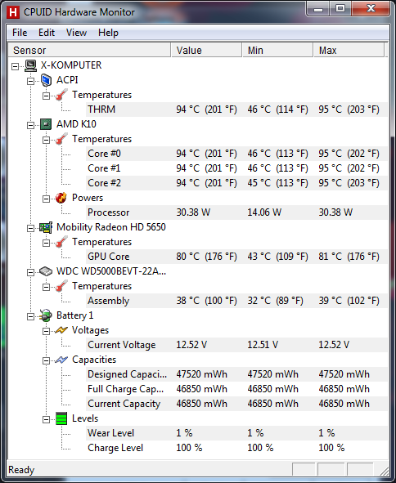This screenshot has height=483, width=396.
Task: Click the GPU Core max value 81 °C
Action: [349, 257]
